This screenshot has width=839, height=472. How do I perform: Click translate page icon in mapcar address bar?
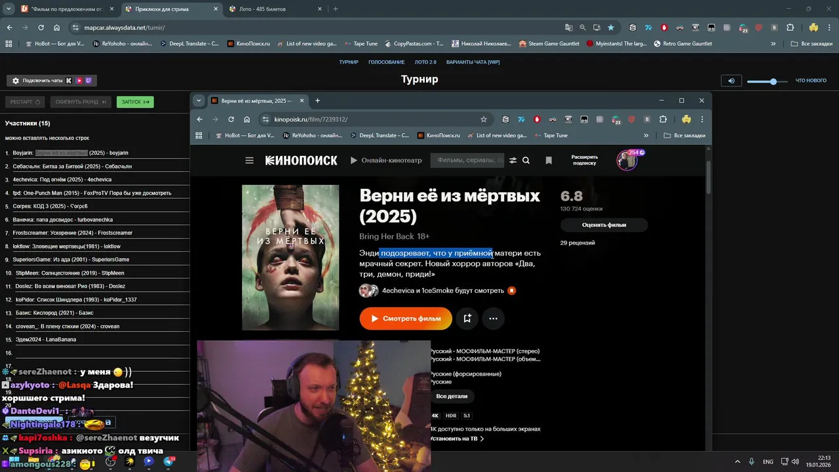(569, 28)
